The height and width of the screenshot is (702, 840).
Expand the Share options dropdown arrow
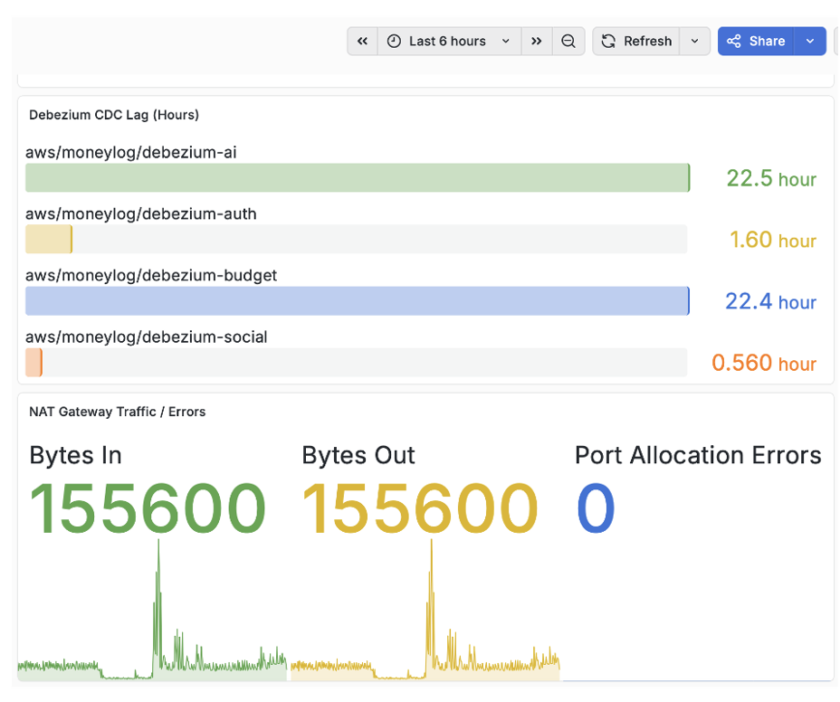tap(810, 42)
